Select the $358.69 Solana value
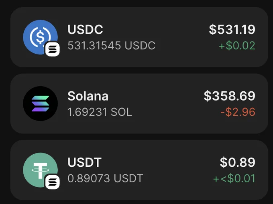This screenshot has height=204, width=273. click(230, 96)
